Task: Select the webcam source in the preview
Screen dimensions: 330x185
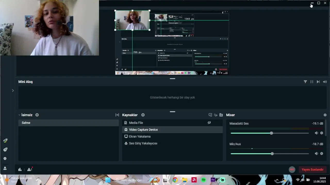Action: 132,20
